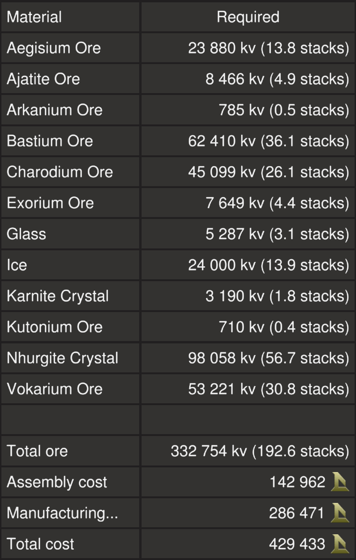The image size is (356, 560).
Task: Click the Charodium Ore row
Action: coord(60,172)
